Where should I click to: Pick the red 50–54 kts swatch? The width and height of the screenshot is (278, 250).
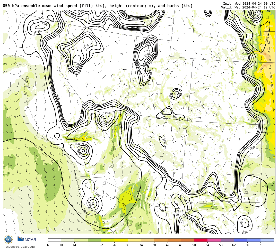click(201, 240)
